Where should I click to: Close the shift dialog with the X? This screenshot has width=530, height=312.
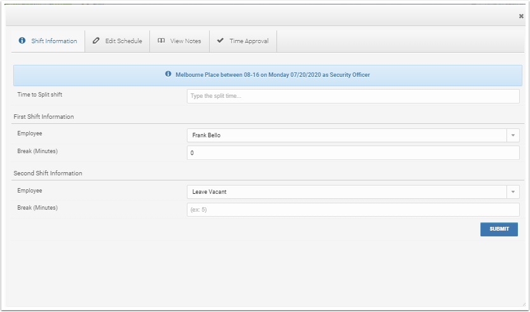(x=521, y=17)
